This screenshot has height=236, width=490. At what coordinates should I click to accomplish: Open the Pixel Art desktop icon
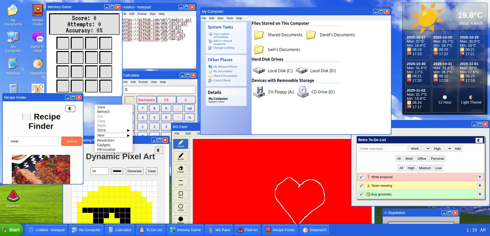click(x=13, y=196)
